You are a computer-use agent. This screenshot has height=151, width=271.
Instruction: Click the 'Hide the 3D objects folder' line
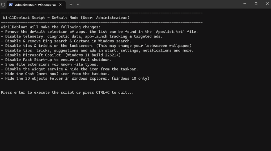click(75, 78)
